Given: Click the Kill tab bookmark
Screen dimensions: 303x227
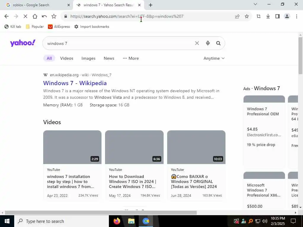Looking at the screenshot, I should coord(13,27).
